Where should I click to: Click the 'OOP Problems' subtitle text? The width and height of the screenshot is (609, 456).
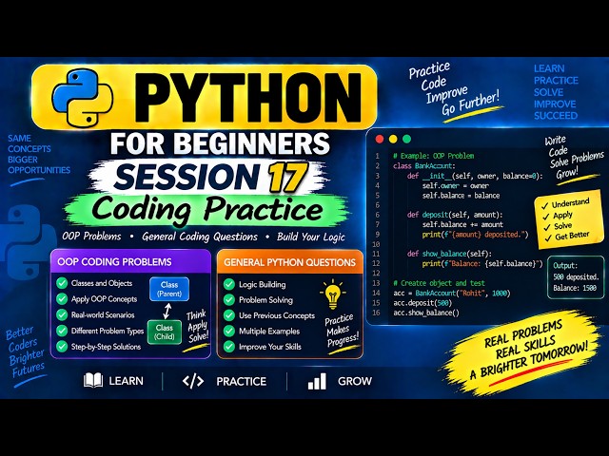(x=91, y=237)
